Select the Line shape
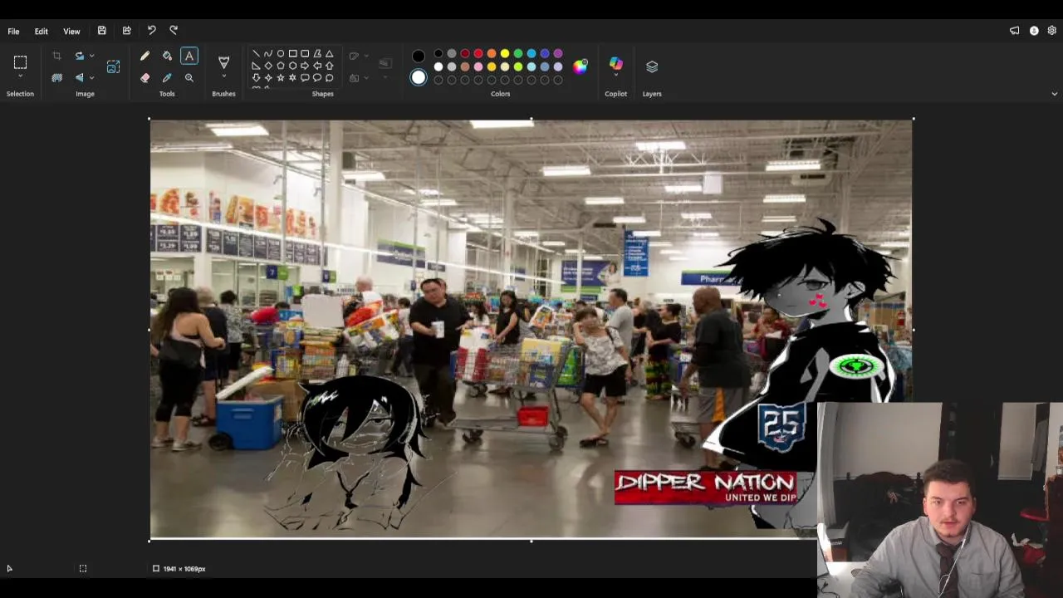Screen dimensions: 1063x598 coord(256,54)
